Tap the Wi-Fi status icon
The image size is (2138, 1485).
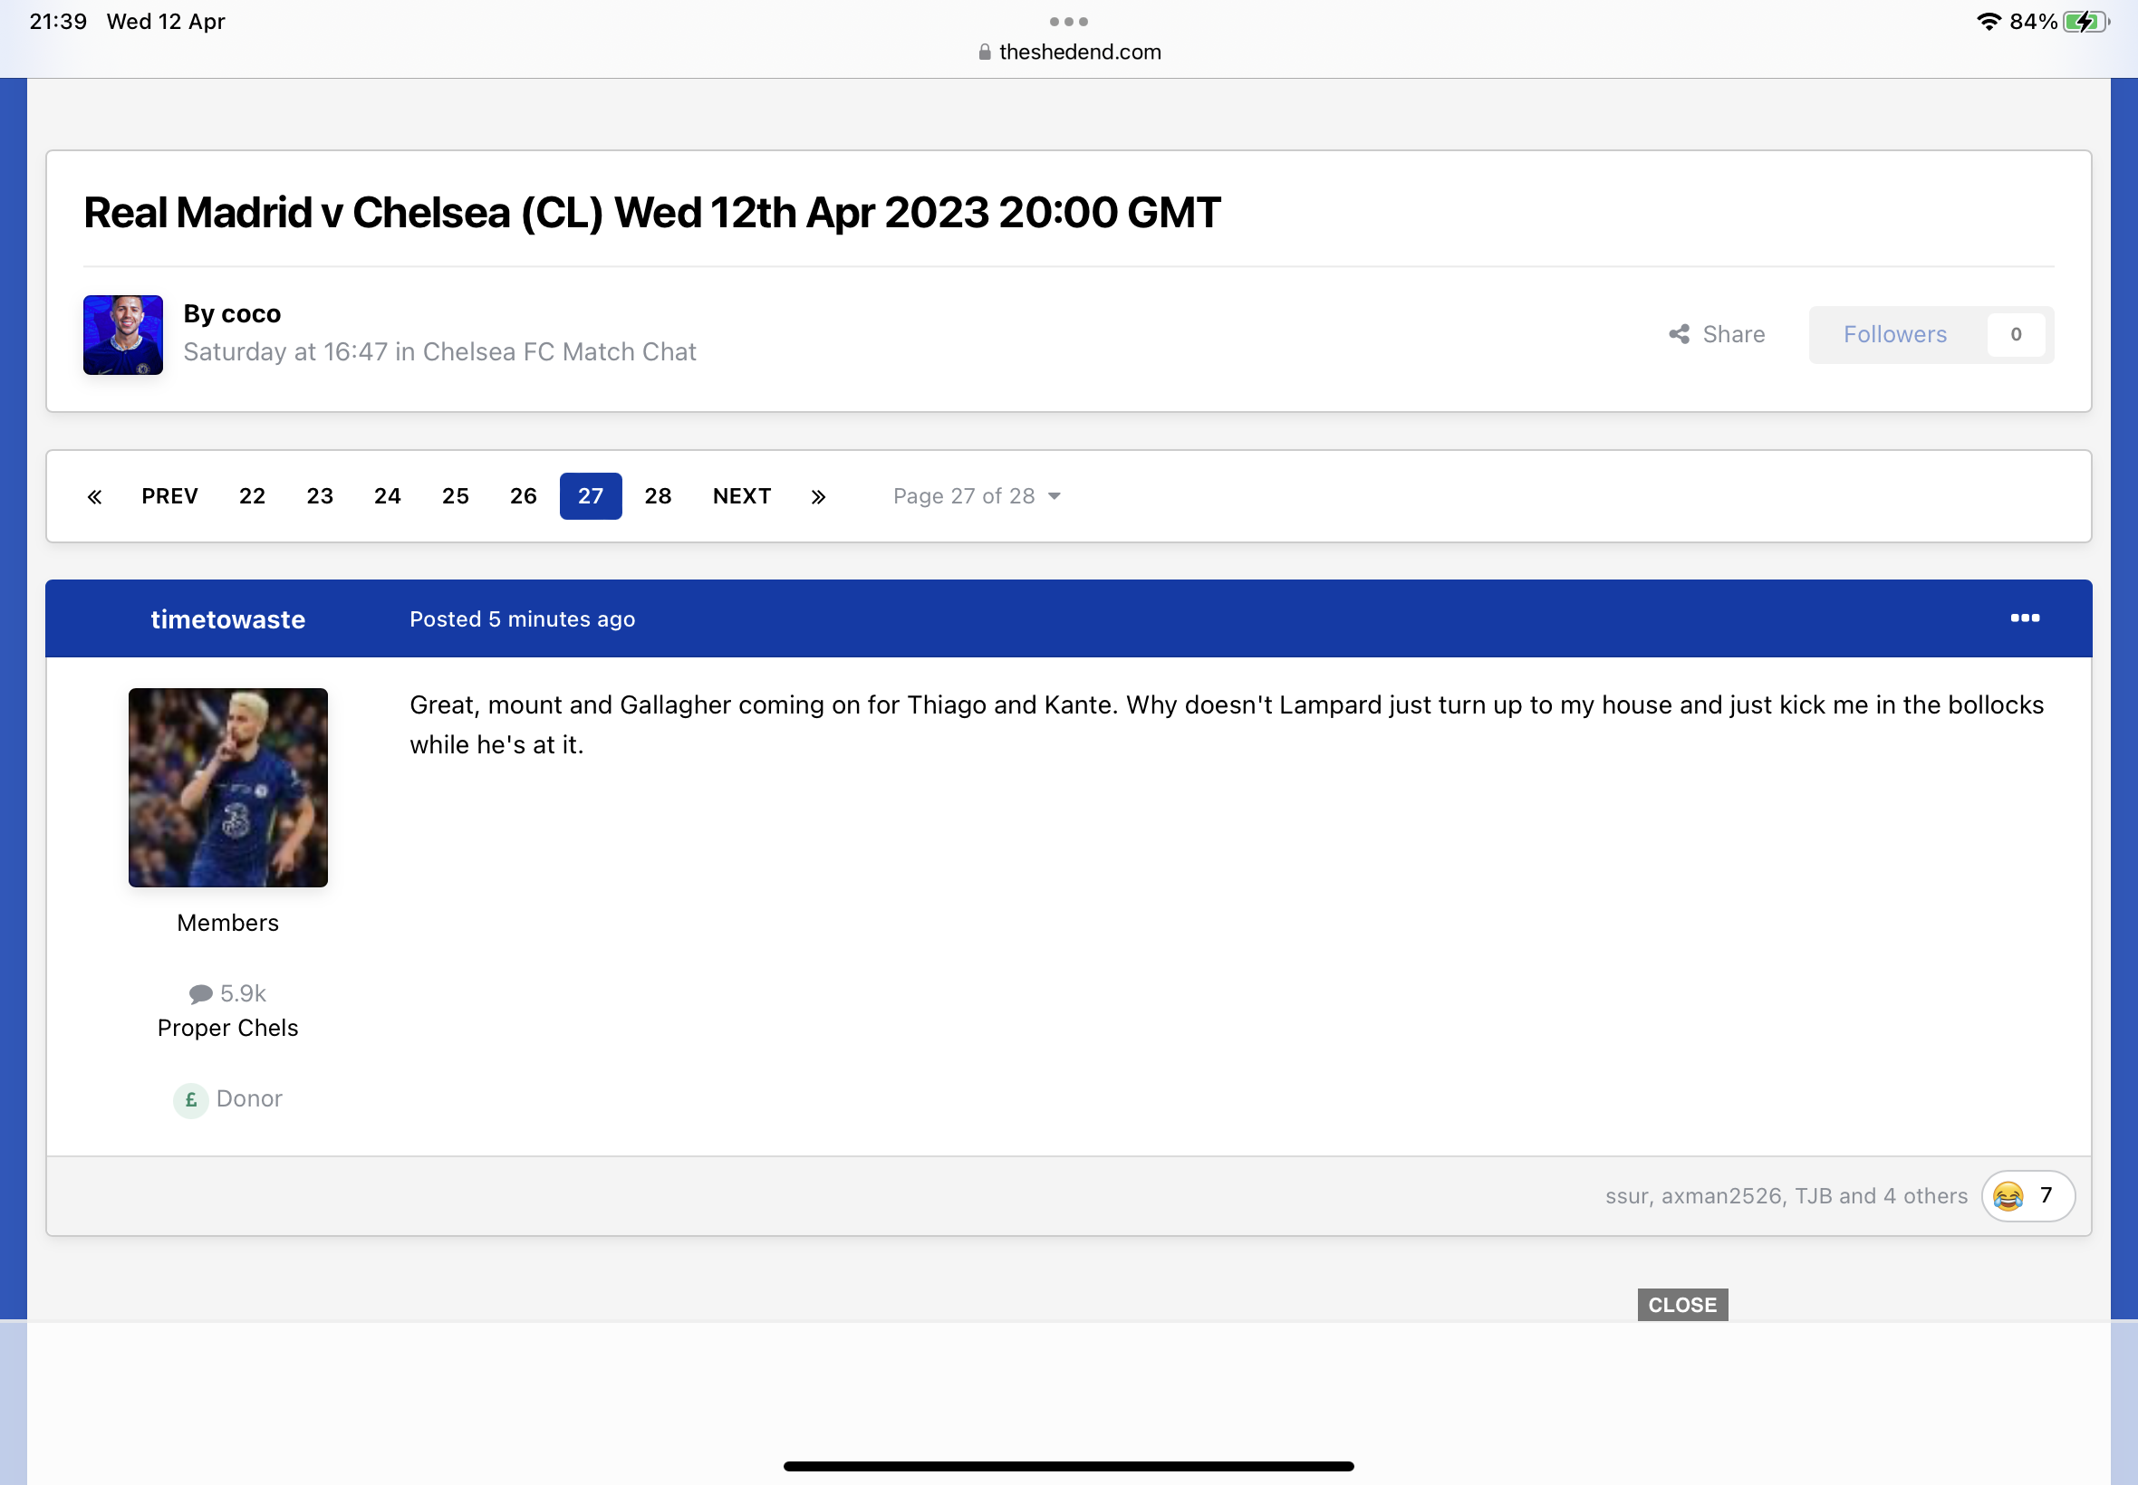pyautogui.click(x=1989, y=22)
